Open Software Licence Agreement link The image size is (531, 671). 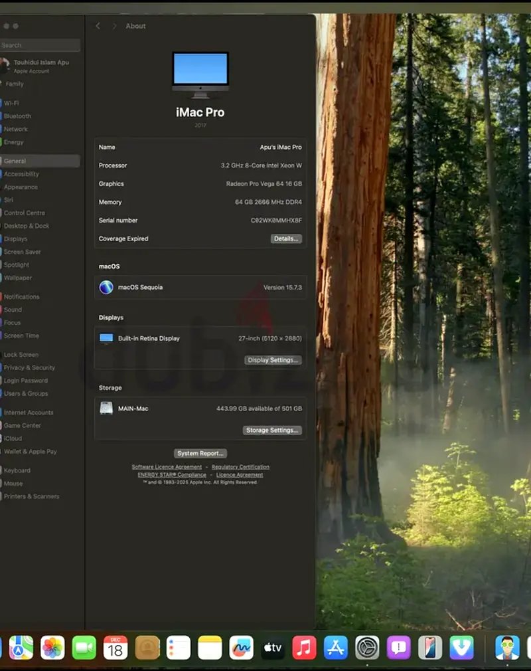coord(167,467)
